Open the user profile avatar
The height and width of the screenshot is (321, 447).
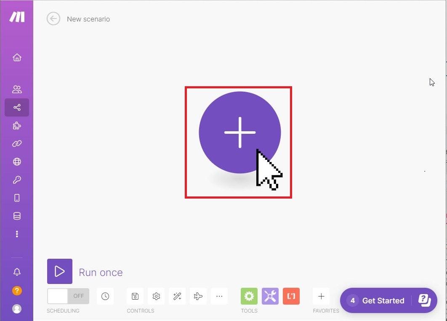coord(17,309)
